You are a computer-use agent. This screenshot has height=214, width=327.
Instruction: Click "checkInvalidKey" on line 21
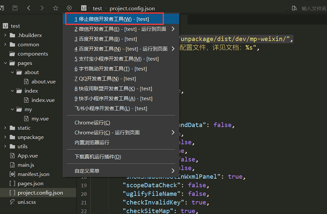coord(153,202)
